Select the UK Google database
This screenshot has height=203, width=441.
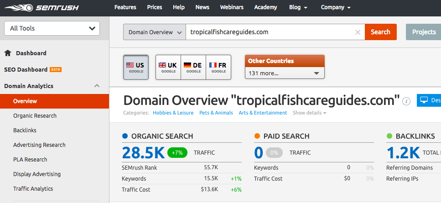click(168, 67)
